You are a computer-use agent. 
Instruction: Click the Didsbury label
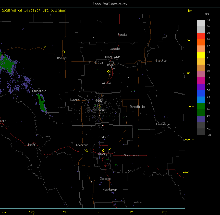tap(98, 110)
